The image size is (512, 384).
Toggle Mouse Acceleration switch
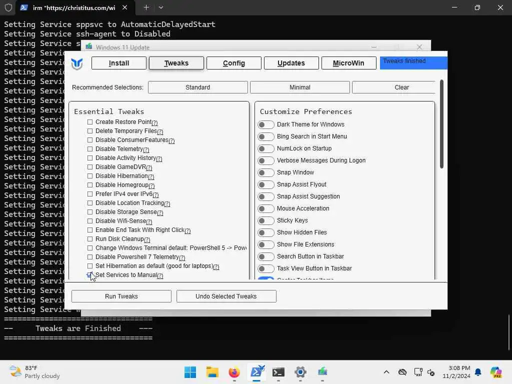click(266, 208)
